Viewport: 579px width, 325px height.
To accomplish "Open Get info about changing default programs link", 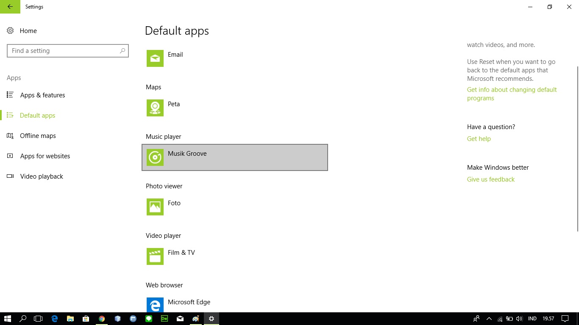I will pos(512,94).
